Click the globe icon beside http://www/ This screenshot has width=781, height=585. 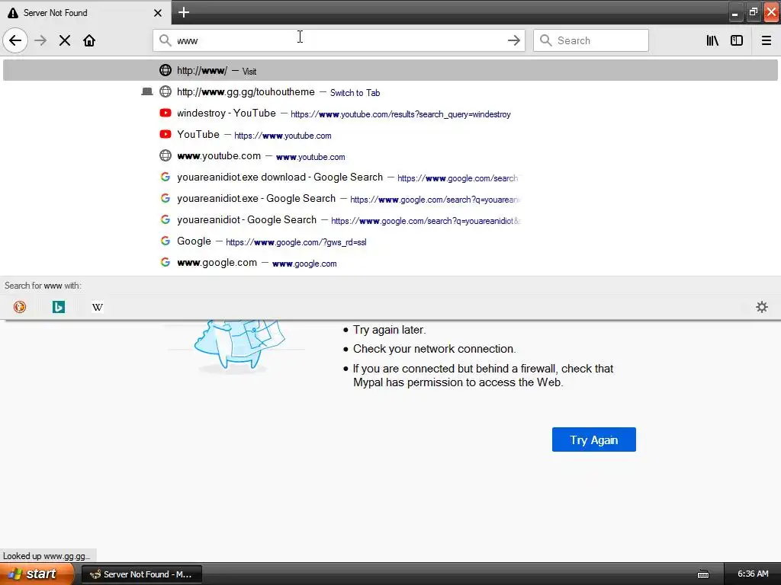coord(166,70)
